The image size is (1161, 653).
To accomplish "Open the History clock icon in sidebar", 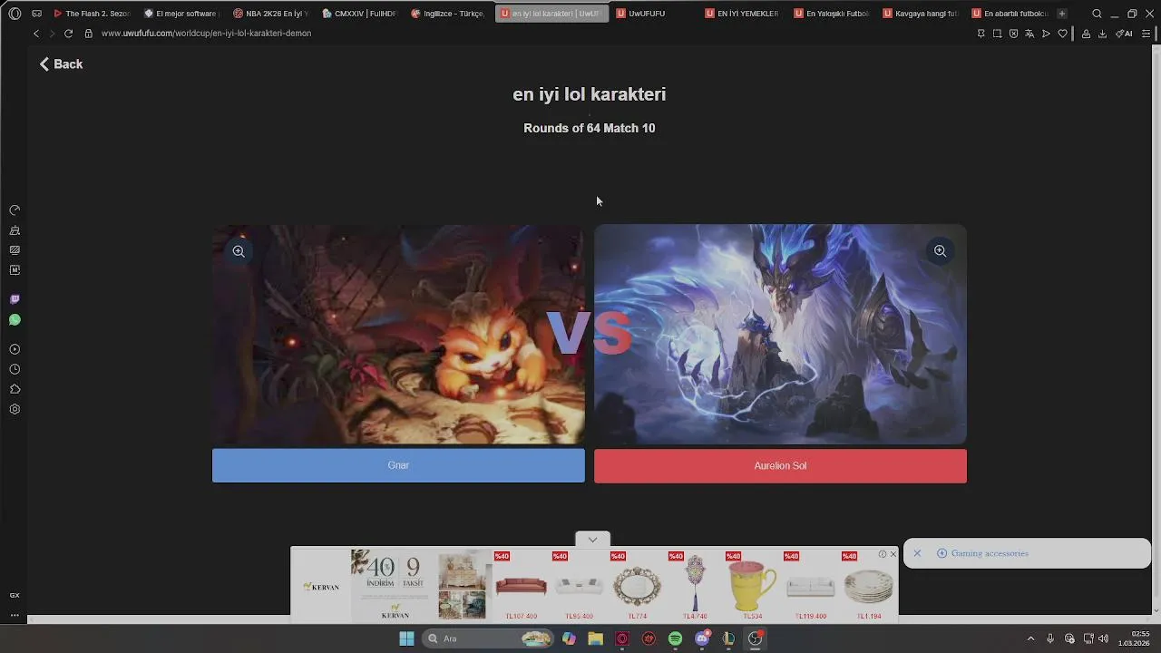I will (x=15, y=369).
